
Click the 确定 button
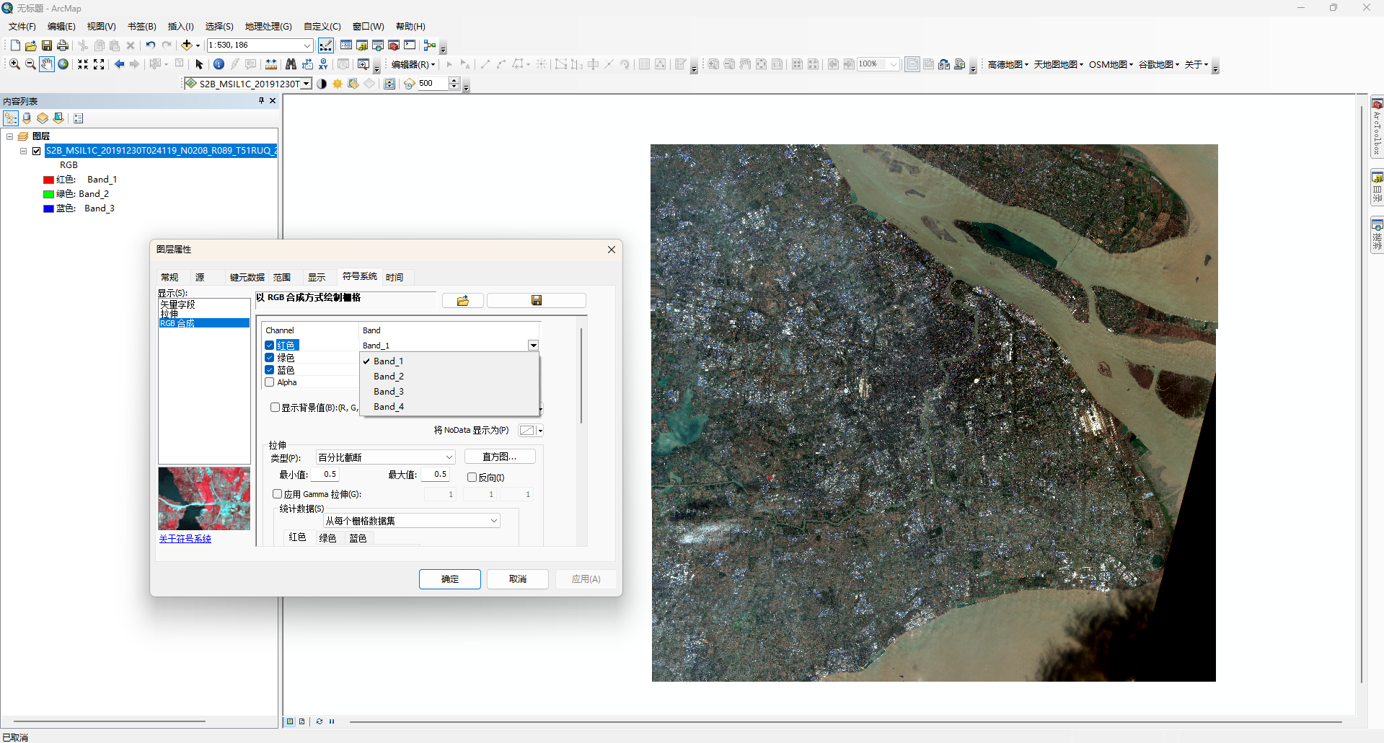click(450, 579)
